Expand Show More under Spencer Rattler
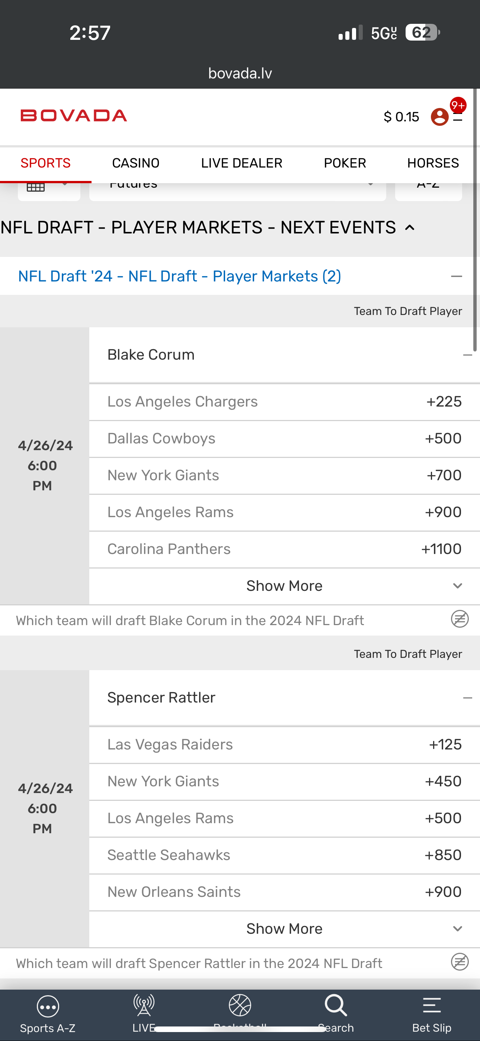The height and width of the screenshot is (1041, 480). click(284, 929)
